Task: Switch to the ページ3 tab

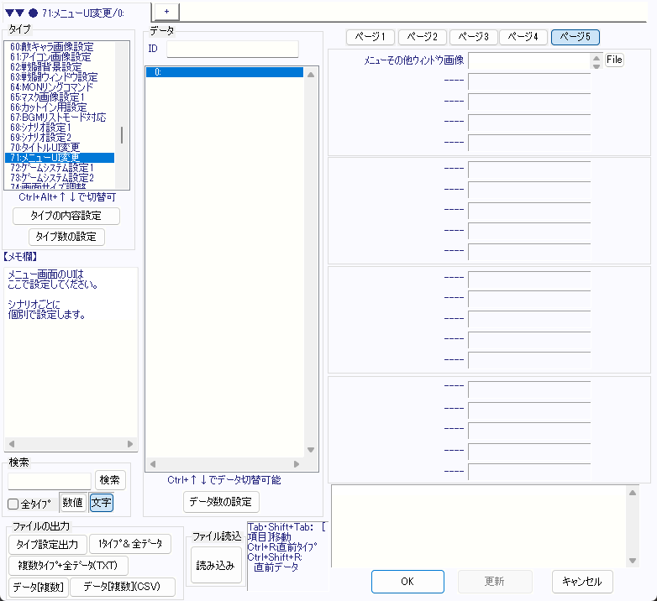Action: point(473,37)
